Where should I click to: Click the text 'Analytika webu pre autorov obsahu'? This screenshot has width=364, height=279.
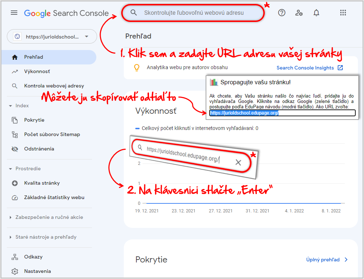187,67
